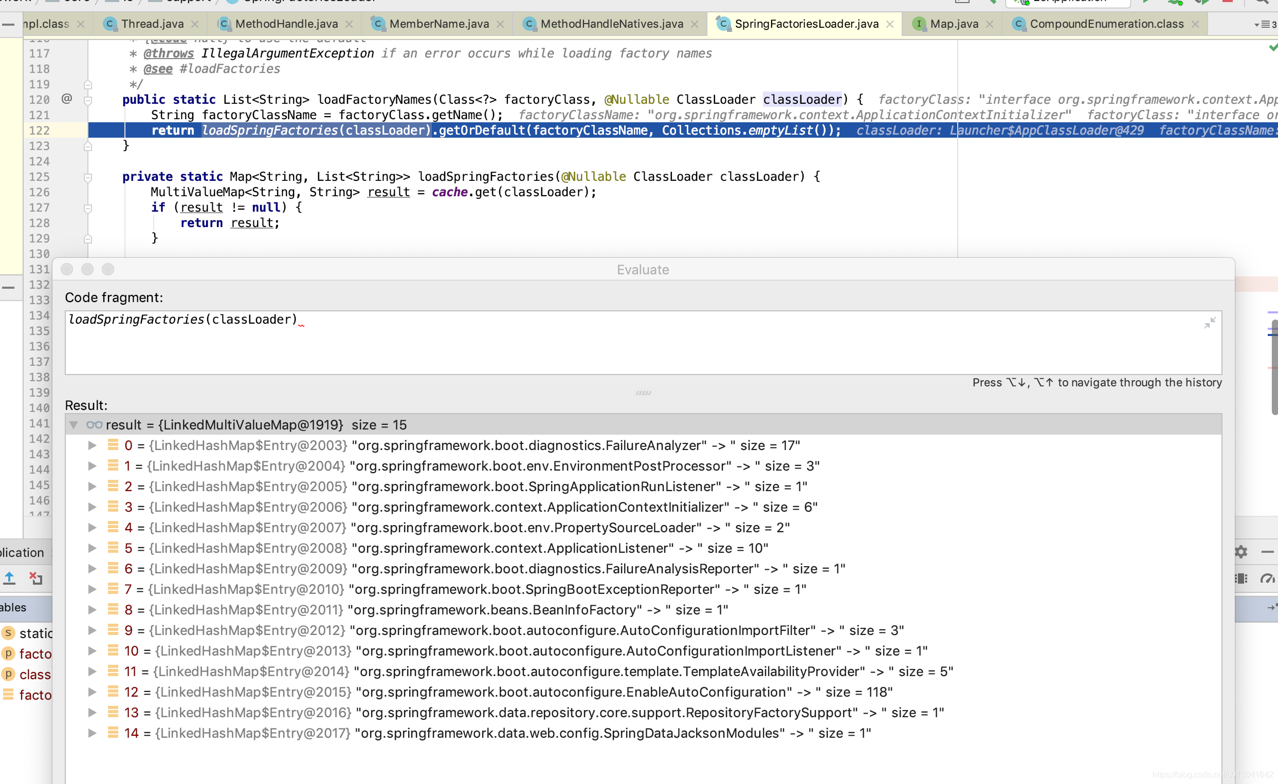Expand entry 6 FailureAnalysisReporter
Screen dimensions: 1278x784
tap(92, 569)
